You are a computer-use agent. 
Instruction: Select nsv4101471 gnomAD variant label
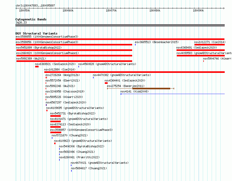[x=79, y=119]
